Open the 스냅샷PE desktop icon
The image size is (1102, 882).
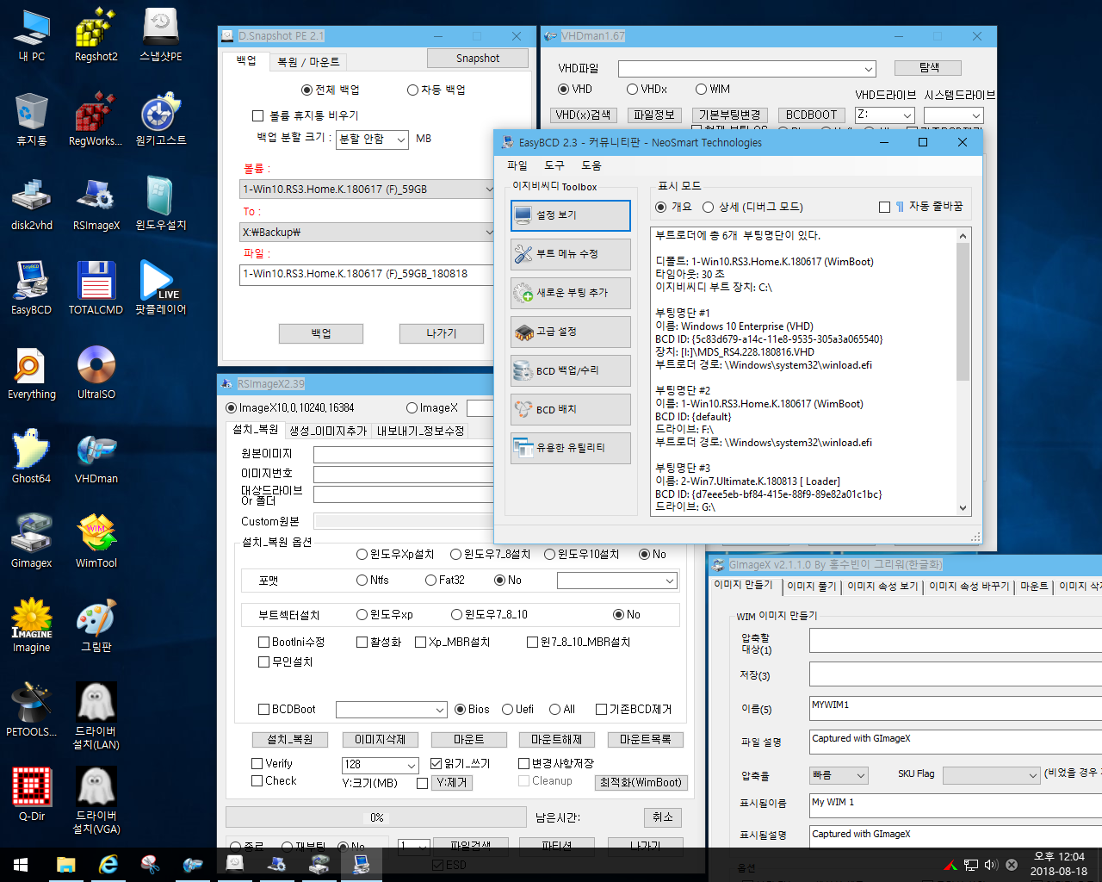pos(160,36)
